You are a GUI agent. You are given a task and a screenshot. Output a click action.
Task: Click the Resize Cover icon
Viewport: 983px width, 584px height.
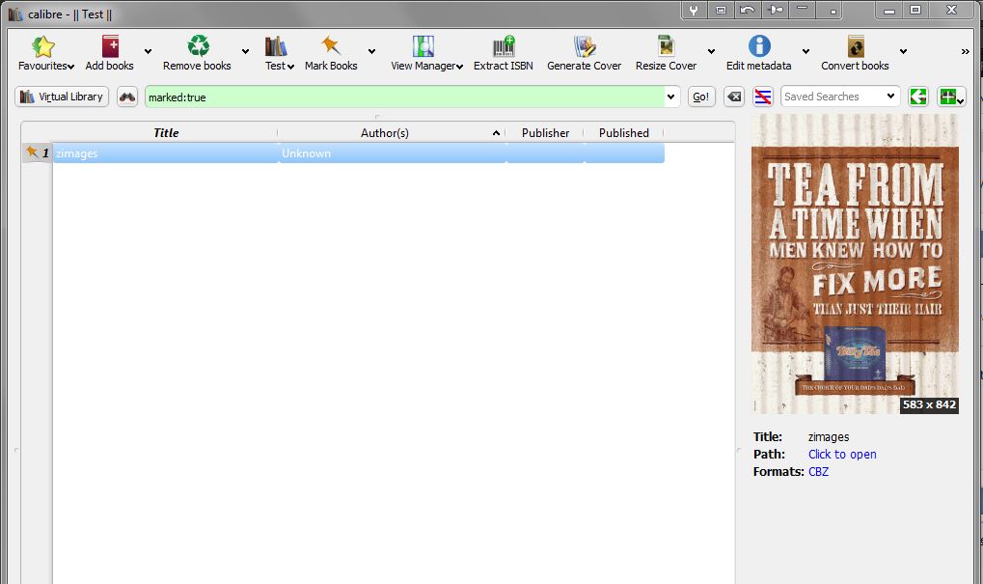coord(666,46)
